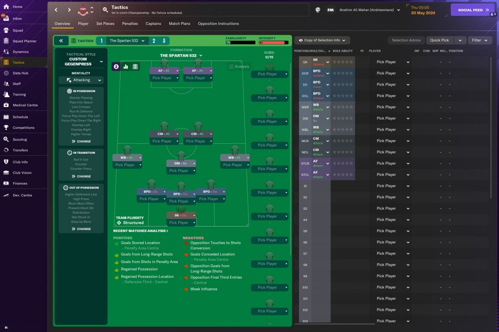499x332 pixels.
Task: Open the Recent Matches Analysis link
Action: pos(141,231)
